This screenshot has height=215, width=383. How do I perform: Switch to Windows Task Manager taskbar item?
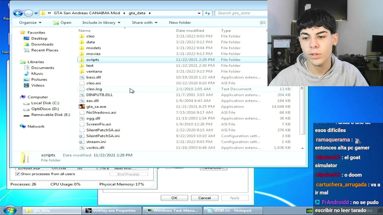(172, 211)
